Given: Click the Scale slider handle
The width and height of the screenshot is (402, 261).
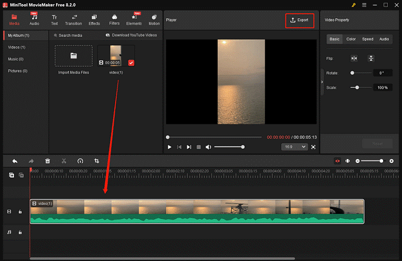Looking at the screenshot, I should click(x=357, y=88).
